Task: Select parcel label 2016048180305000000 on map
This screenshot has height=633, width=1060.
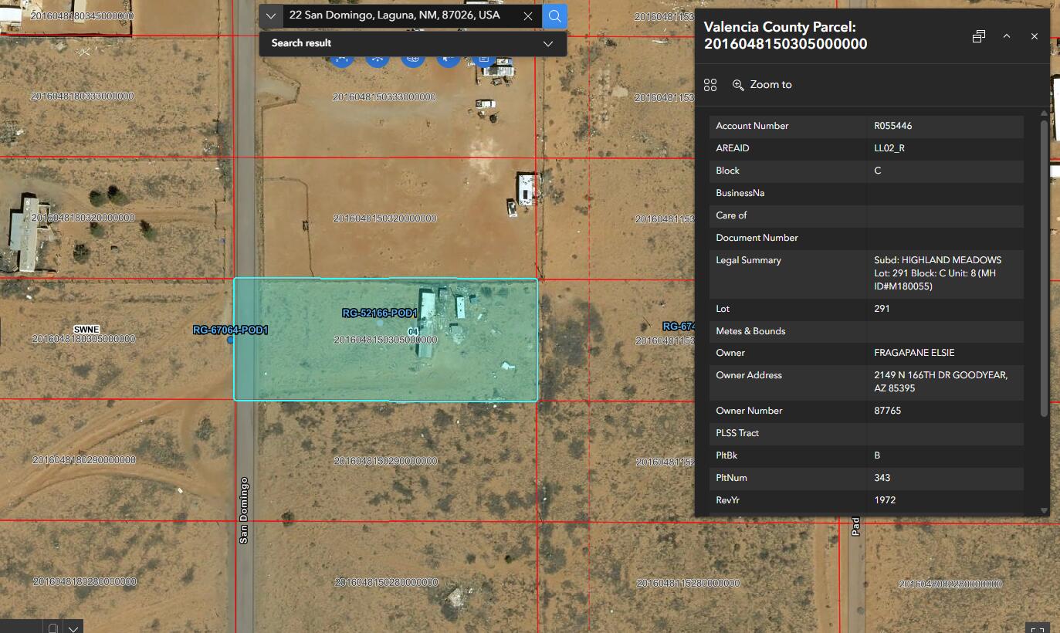Action: 83,339
